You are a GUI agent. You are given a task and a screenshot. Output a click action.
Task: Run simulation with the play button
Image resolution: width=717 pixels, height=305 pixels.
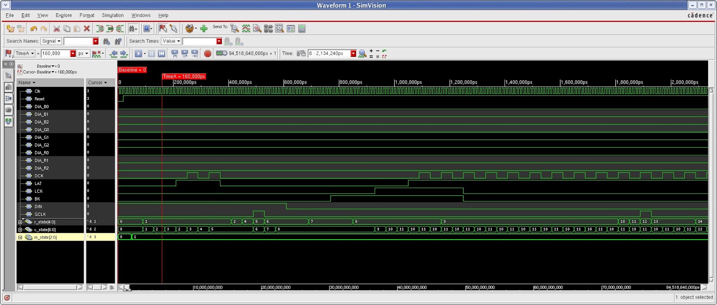tap(138, 54)
